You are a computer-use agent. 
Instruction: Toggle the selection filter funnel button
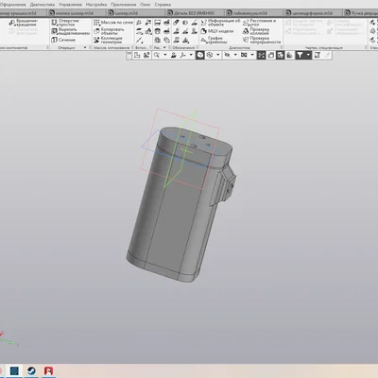[300, 55]
